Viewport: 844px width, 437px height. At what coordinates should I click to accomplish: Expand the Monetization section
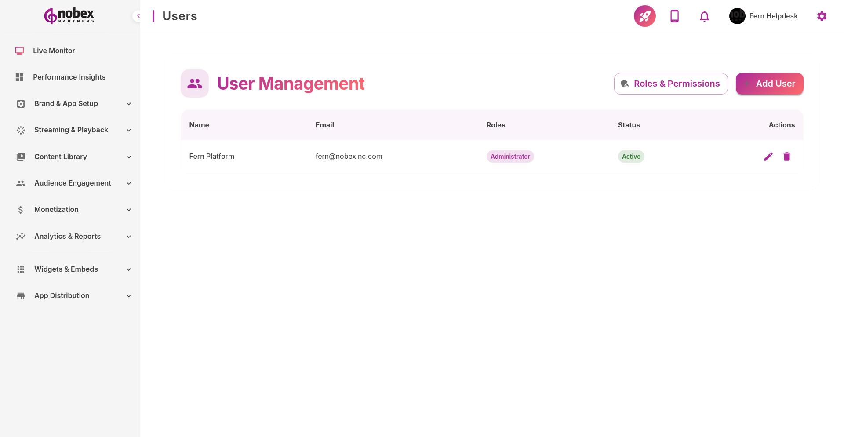(56, 210)
